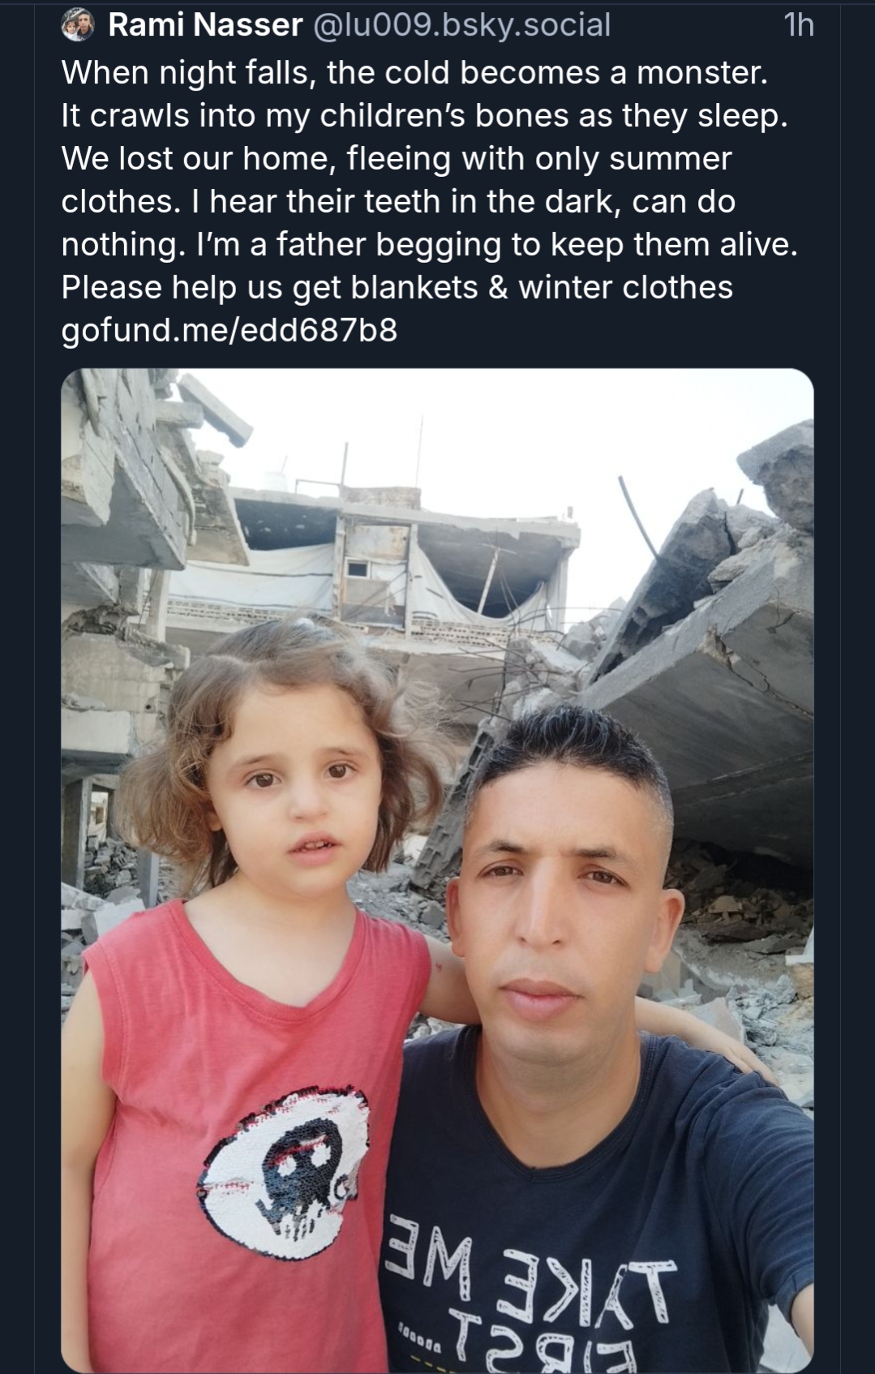This screenshot has height=1374, width=875.
Task: Click the Rami Nasser display name
Action: (x=205, y=25)
